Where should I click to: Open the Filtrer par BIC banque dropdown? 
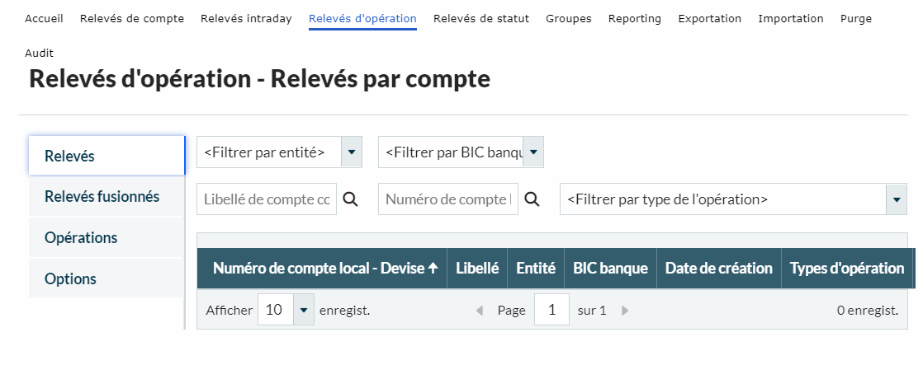[533, 152]
